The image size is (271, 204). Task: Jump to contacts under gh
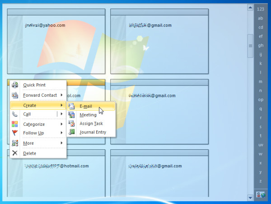pos(261,45)
